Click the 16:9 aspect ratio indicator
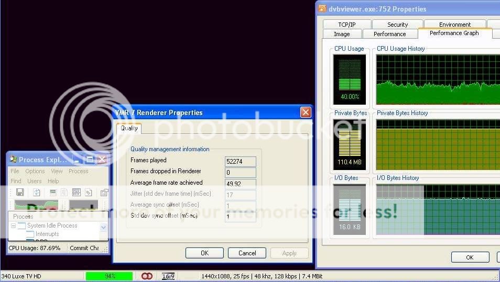Image resolution: width=500 pixels, height=282 pixels. 168,276
